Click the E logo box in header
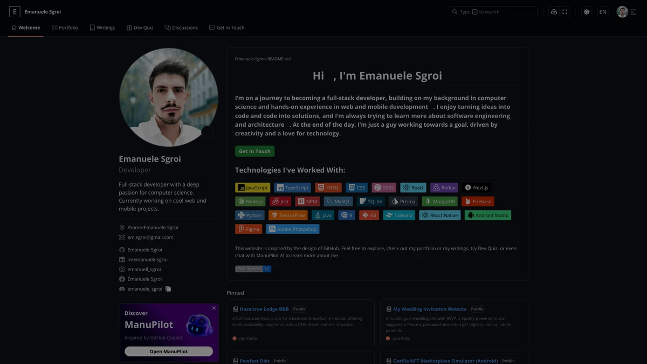This screenshot has width=647, height=364. coord(15,11)
